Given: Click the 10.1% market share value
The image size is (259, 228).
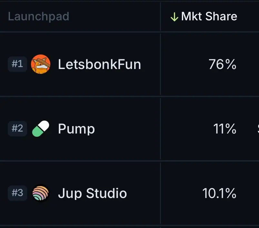Looking at the screenshot, I should (219, 193).
